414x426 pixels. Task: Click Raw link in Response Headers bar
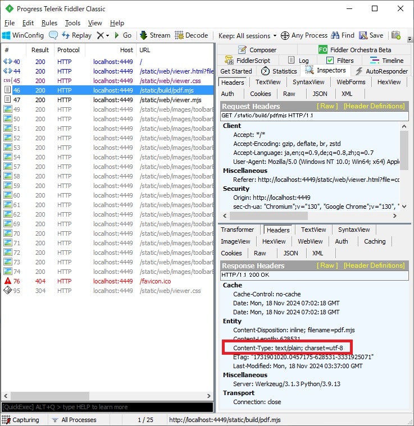point(327,265)
